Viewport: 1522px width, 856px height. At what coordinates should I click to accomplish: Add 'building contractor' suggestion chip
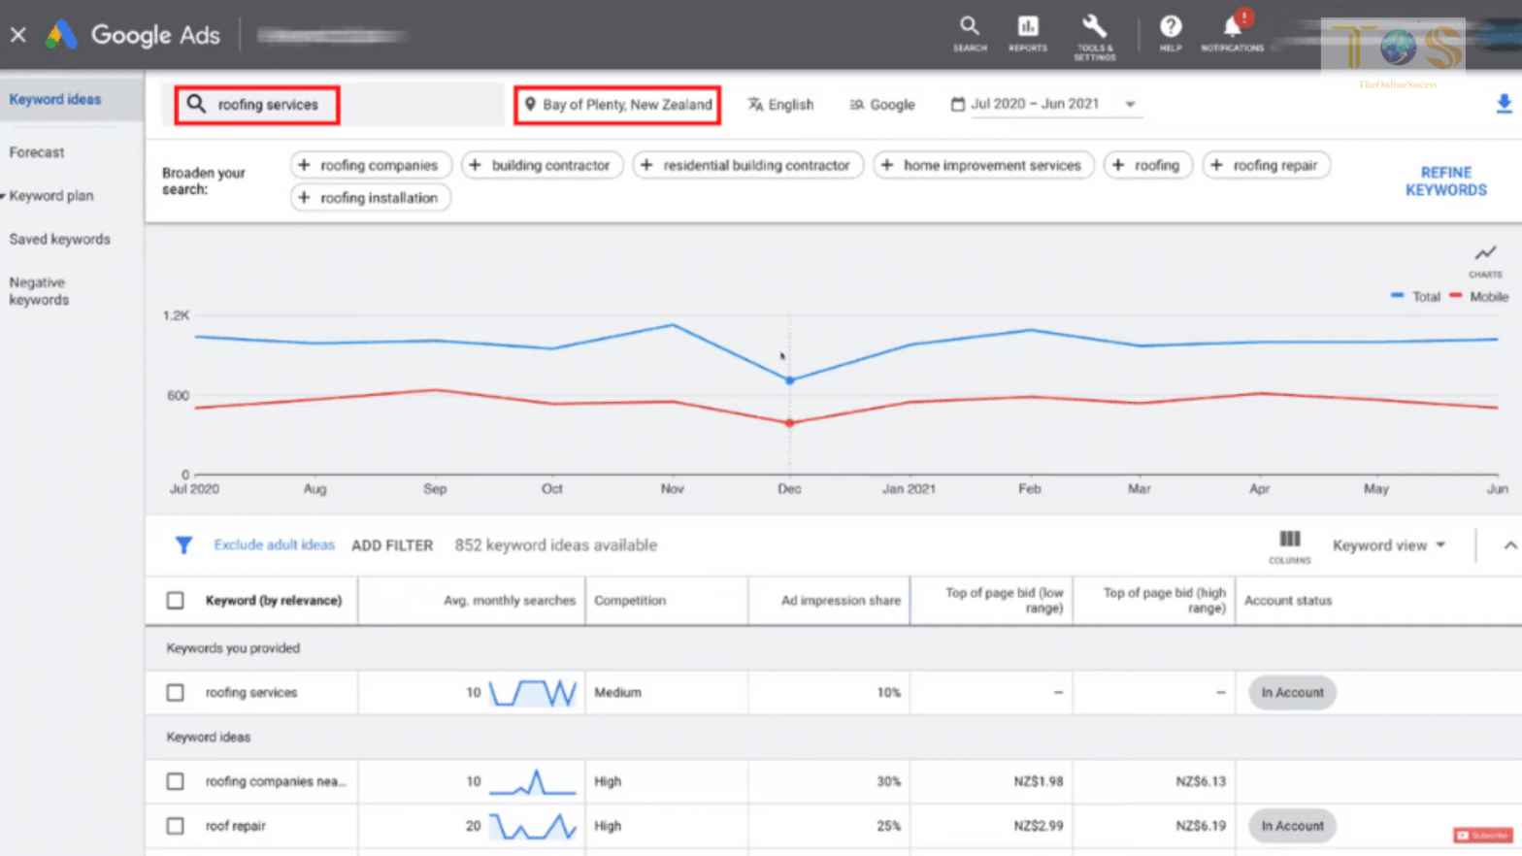pyautogui.click(x=543, y=165)
